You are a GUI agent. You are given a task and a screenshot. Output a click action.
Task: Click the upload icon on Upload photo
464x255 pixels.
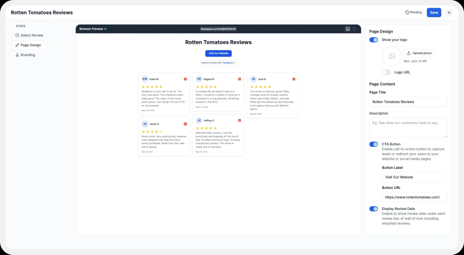[x=409, y=53]
